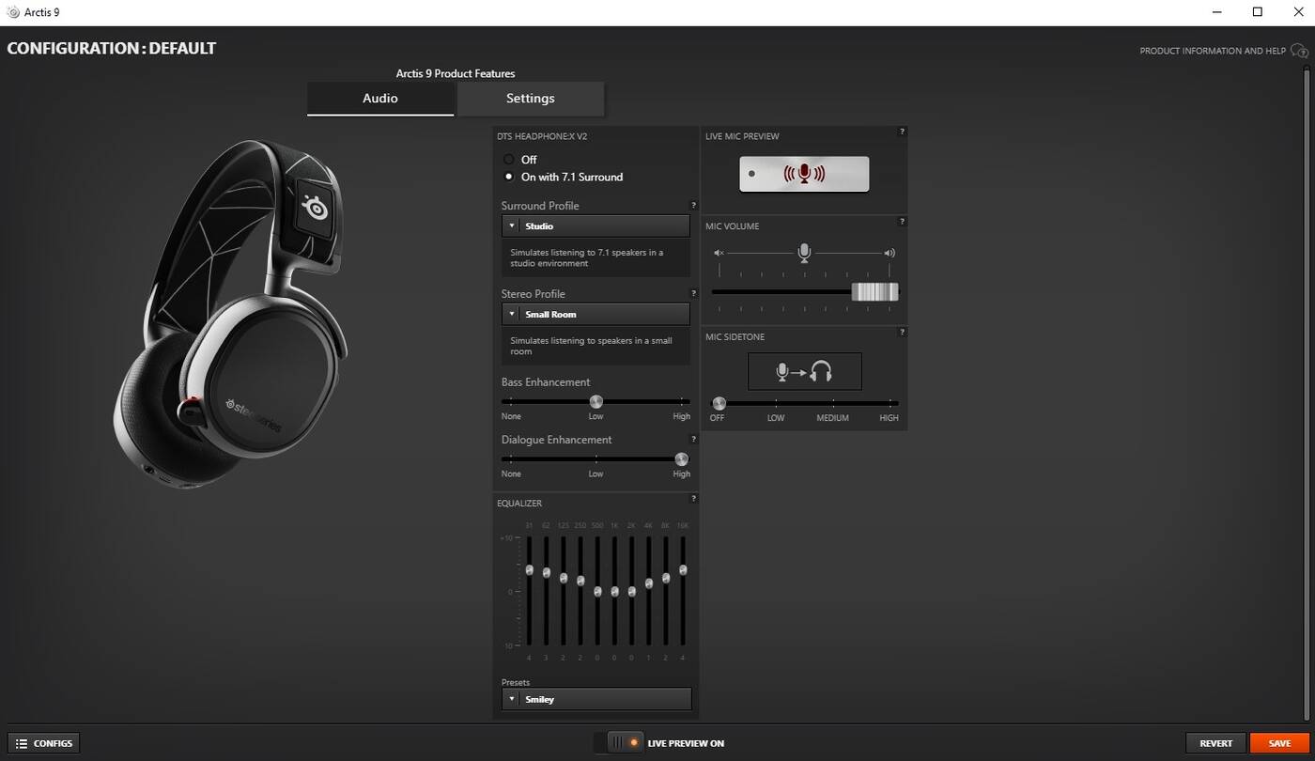This screenshot has width=1315, height=761.
Task: Select On with 7.1 Surround option
Action: (x=509, y=177)
